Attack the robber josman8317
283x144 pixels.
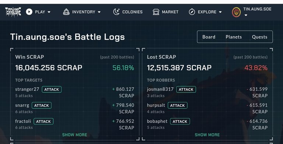pyautogui.click(x=186, y=89)
